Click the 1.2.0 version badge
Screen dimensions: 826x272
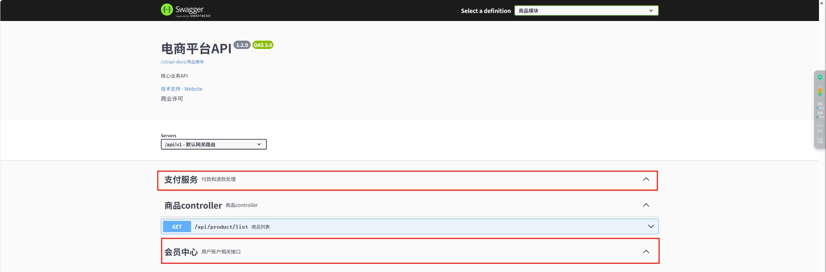click(x=242, y=45)
